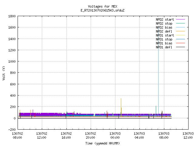
Task: Click the tall light-blue NPD2 bias spike
Action: point(158,71)
